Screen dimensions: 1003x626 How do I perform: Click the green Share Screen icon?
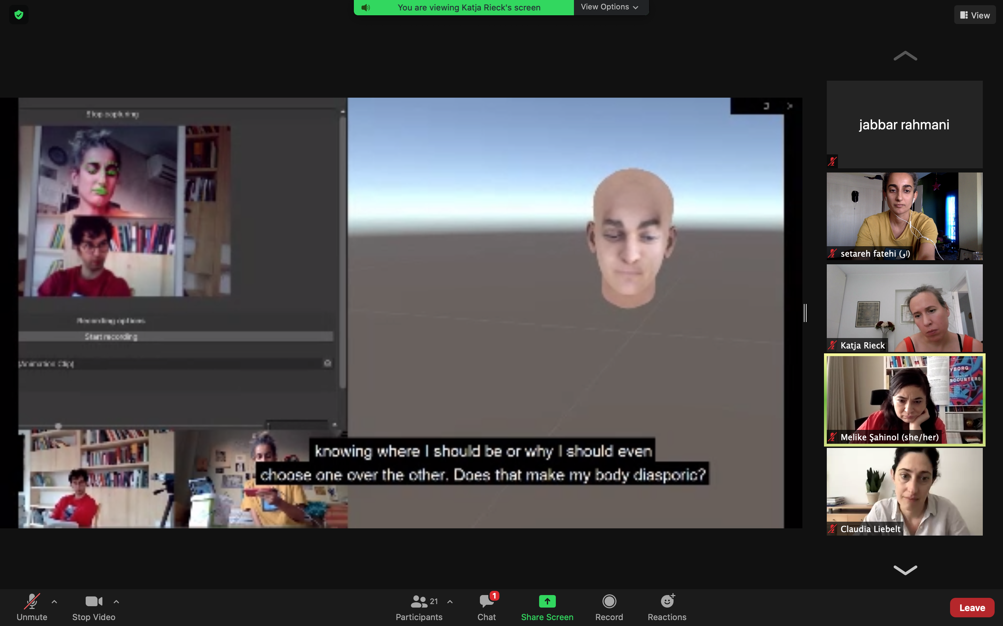[x=547, y=601]
